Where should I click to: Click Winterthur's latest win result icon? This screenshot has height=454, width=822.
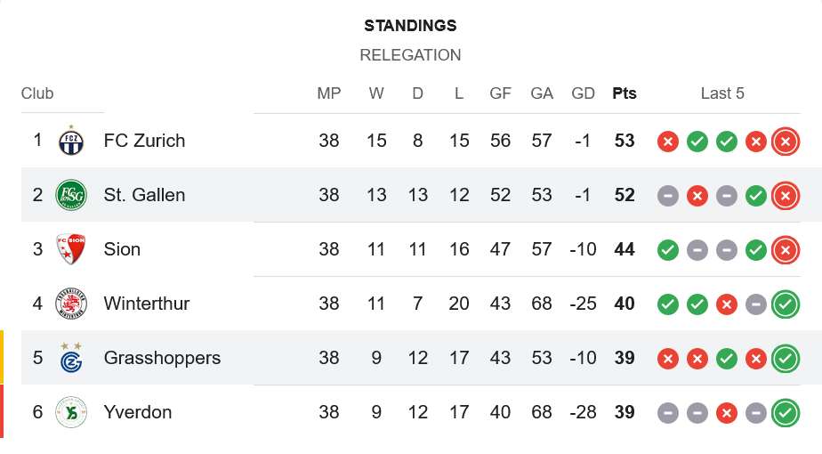(x=785, y=304)
